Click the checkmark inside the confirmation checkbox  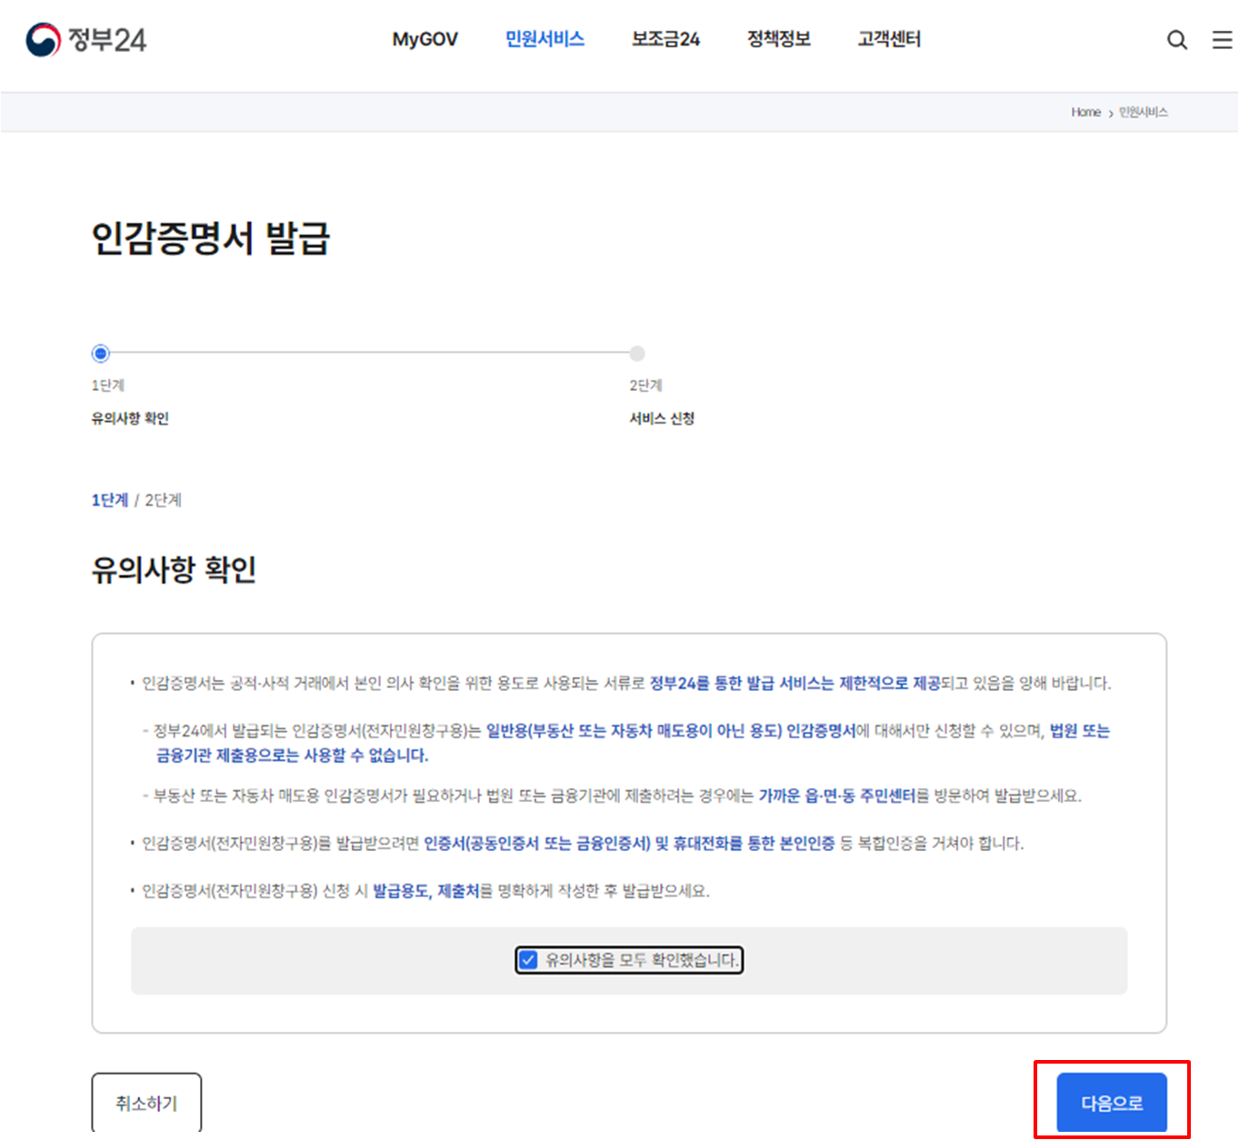tap(529, 960)
